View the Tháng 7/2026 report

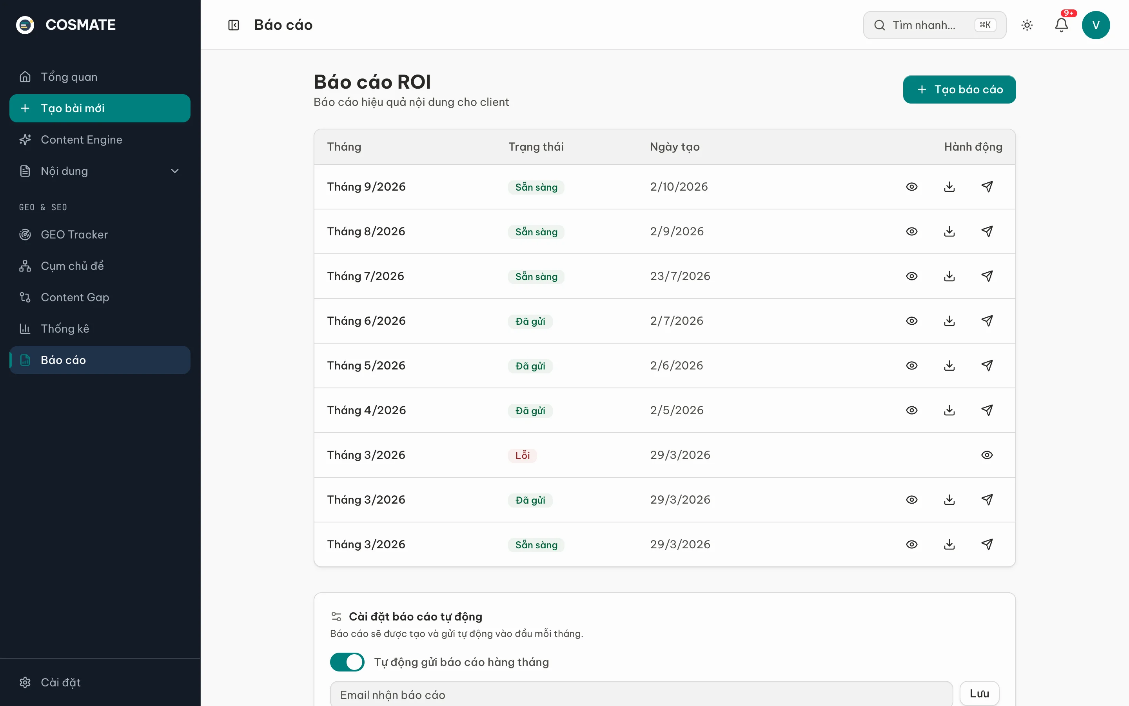(911, 277)
